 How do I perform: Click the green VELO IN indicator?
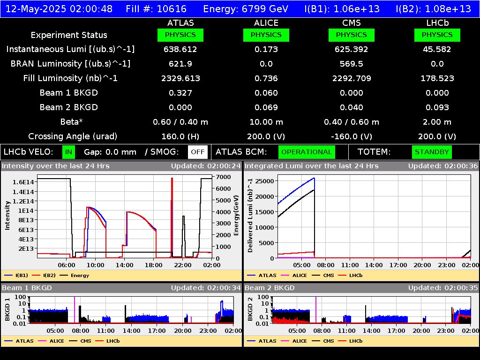click(68, 152)
